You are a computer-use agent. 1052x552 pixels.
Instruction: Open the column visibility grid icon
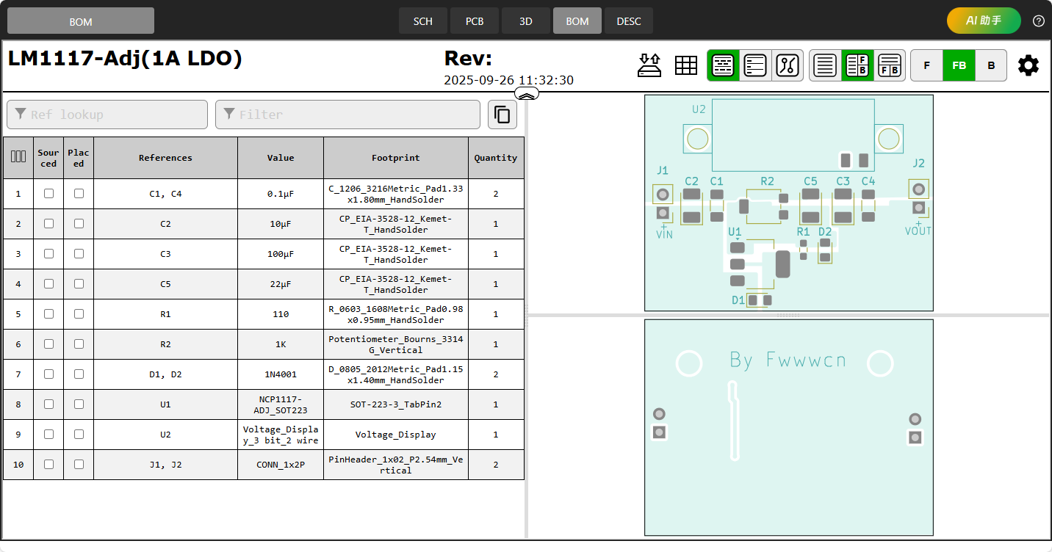[685, 65]
